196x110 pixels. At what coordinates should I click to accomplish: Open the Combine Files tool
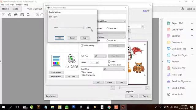[x=179, y=49]
